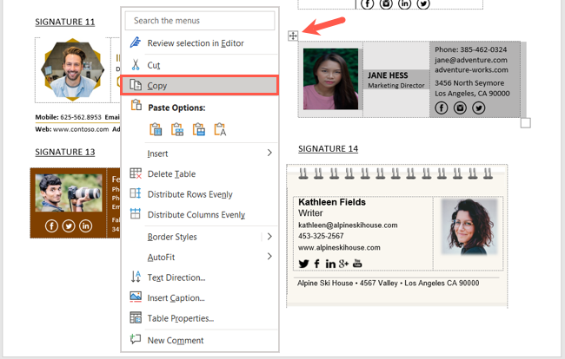Expand the Insert submenu arrow
This screenshot has width=565, height=359.
tap(269, 153)
